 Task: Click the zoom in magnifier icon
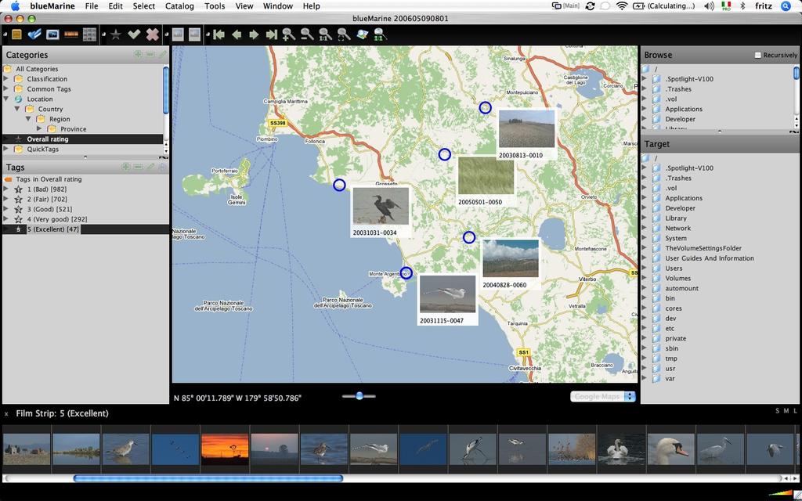coord(289,34)
